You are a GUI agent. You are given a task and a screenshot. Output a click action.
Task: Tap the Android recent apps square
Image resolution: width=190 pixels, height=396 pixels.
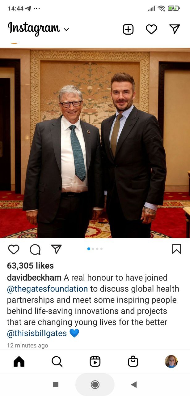coord(56,385)
